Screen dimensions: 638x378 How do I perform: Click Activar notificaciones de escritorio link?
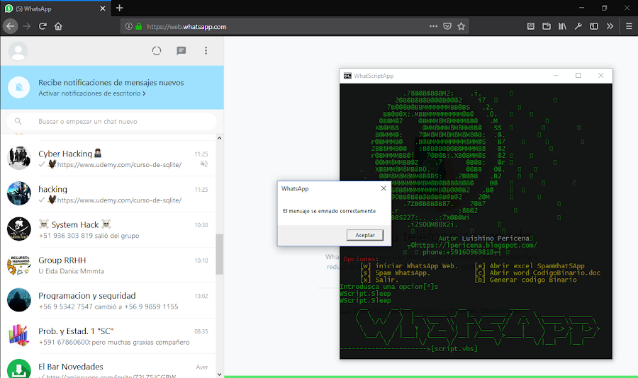point(92,93)
